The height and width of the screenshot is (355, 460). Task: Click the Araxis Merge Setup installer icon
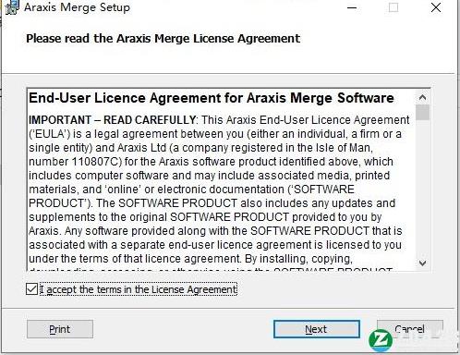12,7
